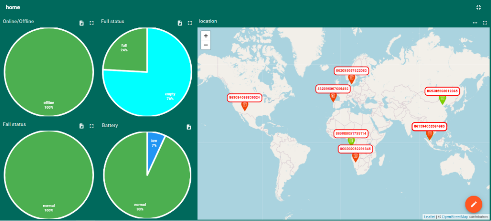Export data from Full status widget

[x=180, y=23]
